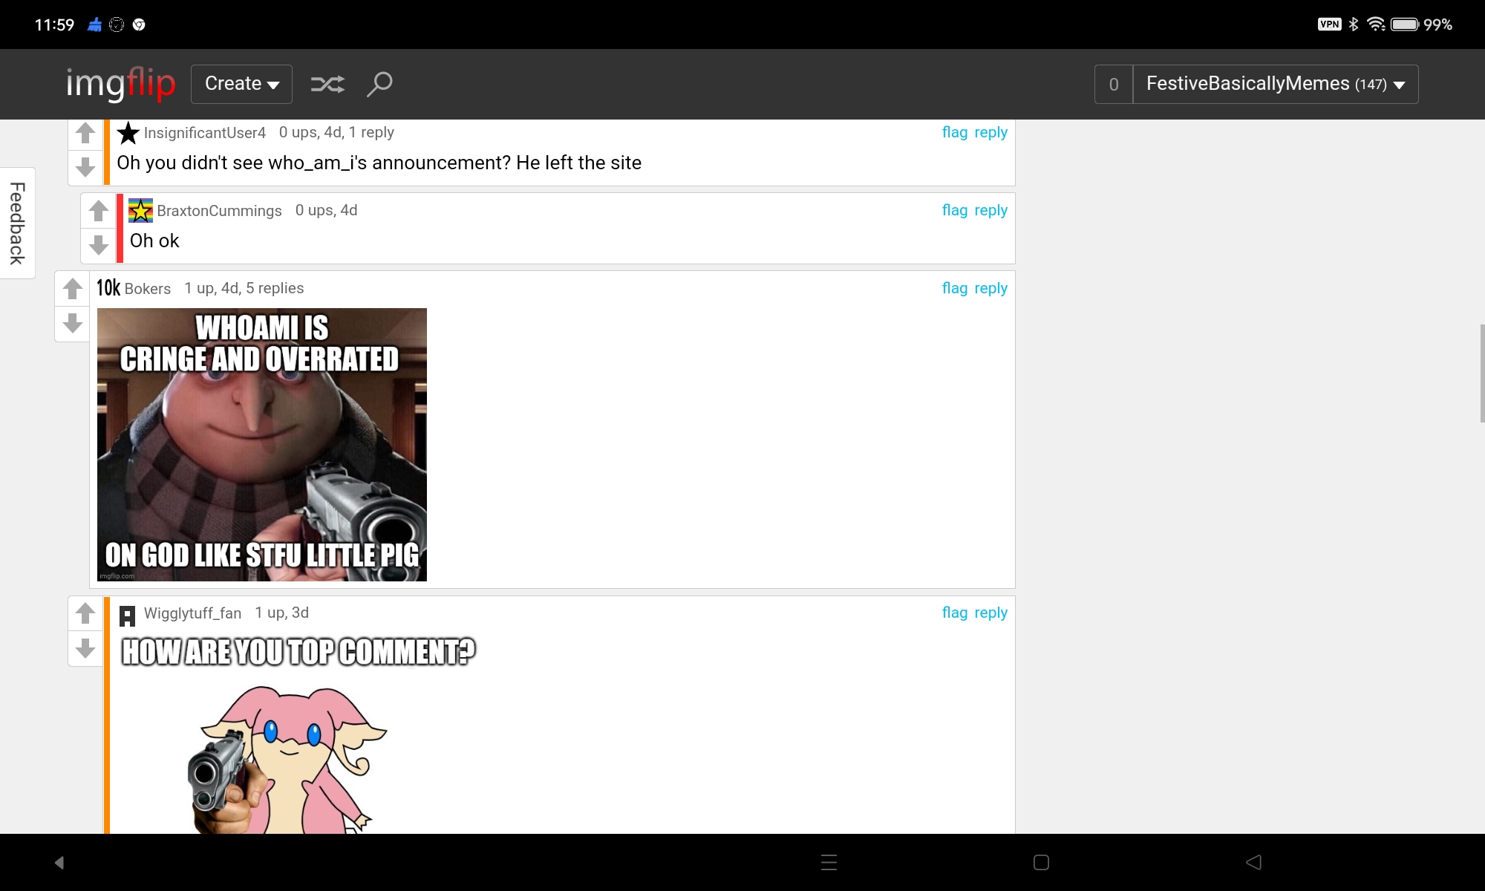Viewport: 1485px width, 891px height.
Task: Click the page scrollbar thumb
Action: (x=1482, y=373)
